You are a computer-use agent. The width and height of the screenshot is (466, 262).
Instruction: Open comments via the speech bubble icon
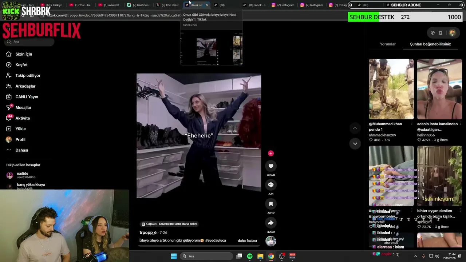271,185
